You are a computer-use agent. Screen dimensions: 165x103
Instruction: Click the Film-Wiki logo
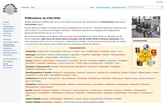click(10, 9)
